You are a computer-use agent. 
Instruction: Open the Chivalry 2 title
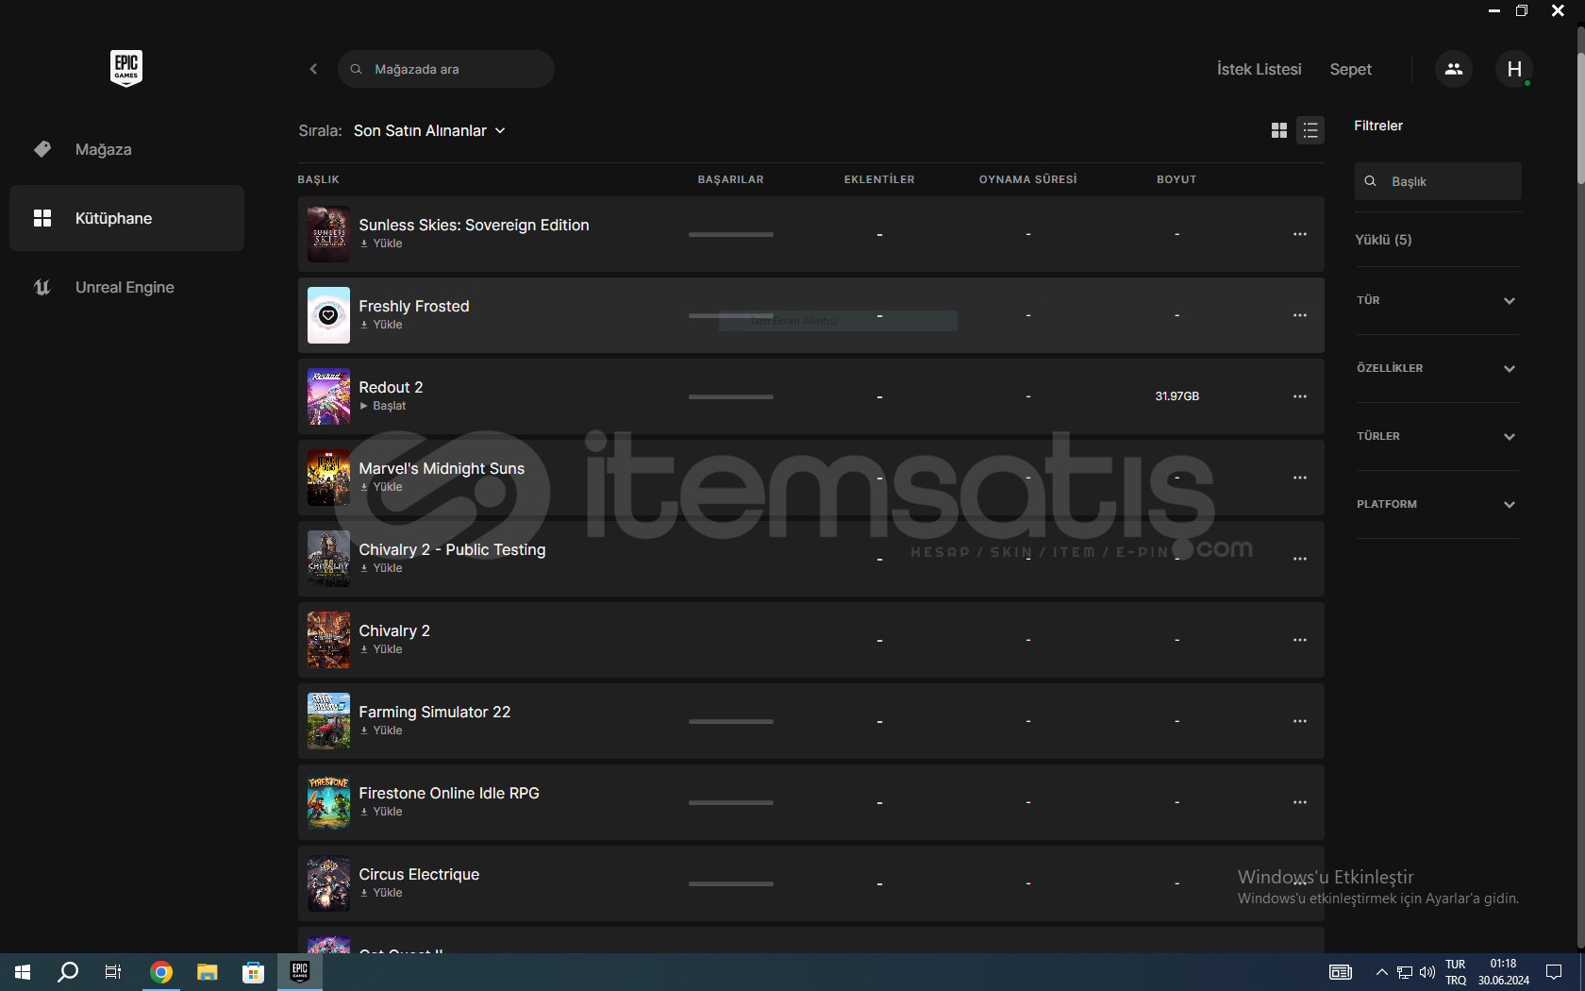point(394,630)
